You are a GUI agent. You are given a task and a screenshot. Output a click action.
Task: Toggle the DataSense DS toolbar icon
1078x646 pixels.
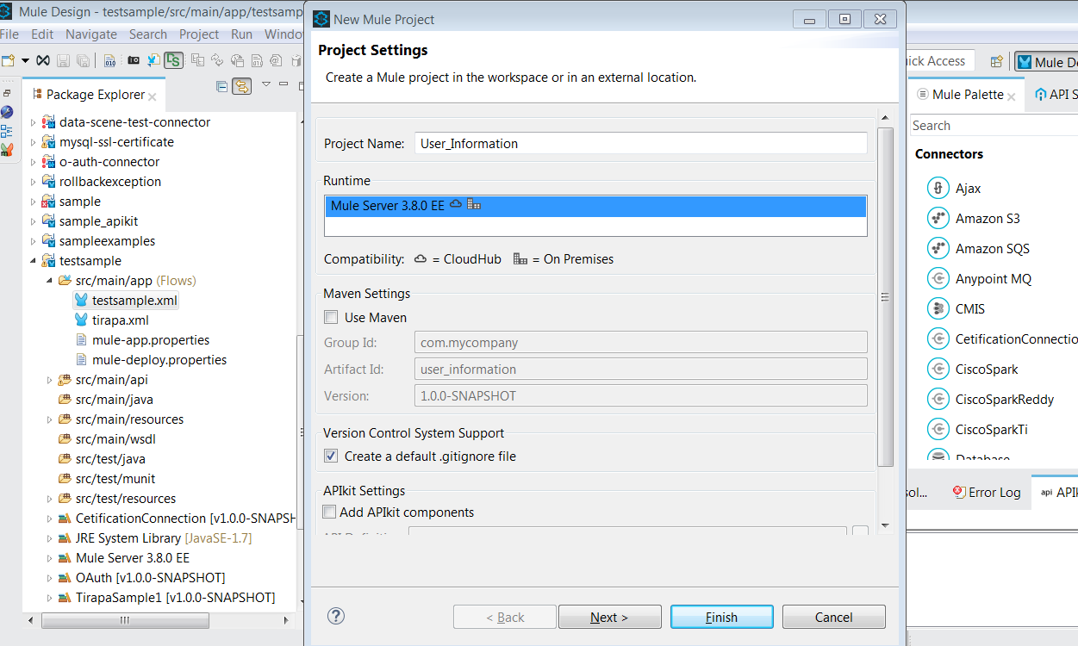(x=174, y=60)
